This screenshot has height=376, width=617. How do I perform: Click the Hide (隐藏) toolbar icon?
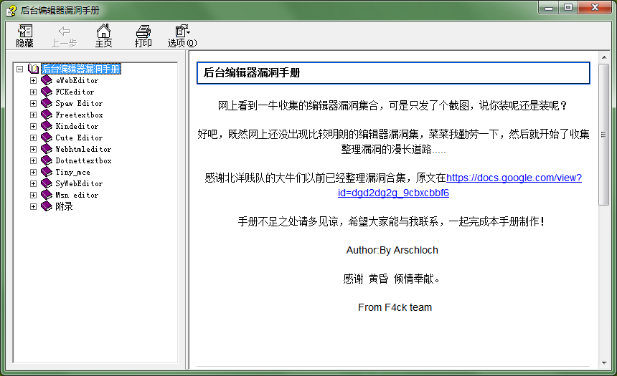(25, 31)
